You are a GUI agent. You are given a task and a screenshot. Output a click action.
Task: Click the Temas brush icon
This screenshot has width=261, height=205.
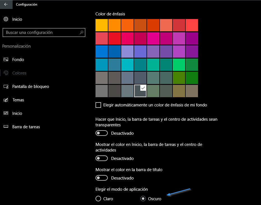6,100
